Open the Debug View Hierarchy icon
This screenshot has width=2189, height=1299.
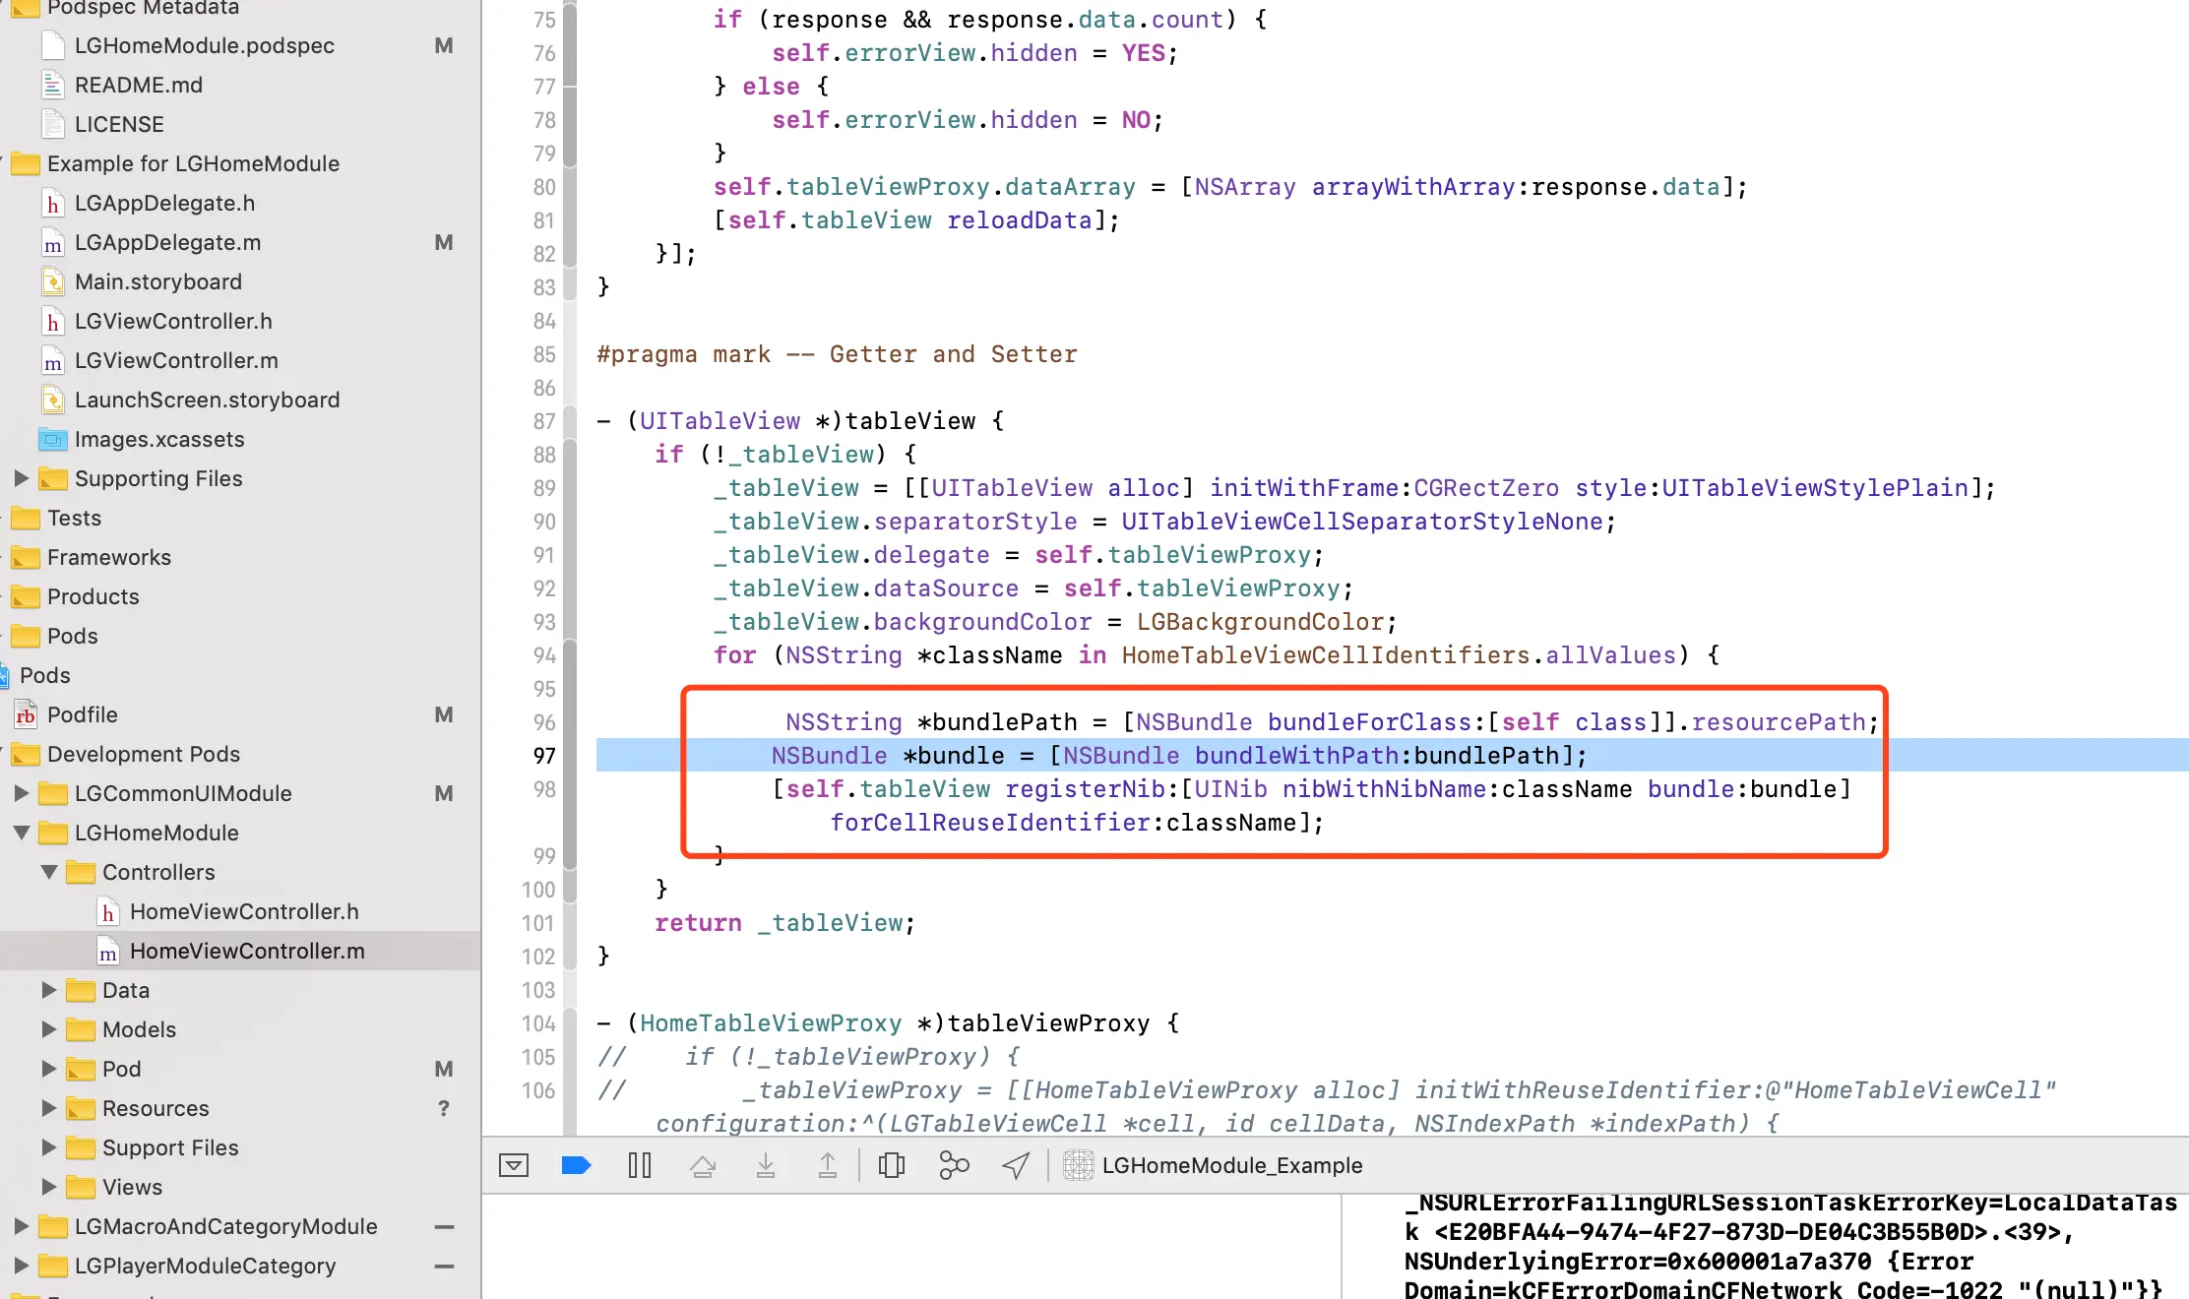pyautogui.click(x=892, y=1166)
